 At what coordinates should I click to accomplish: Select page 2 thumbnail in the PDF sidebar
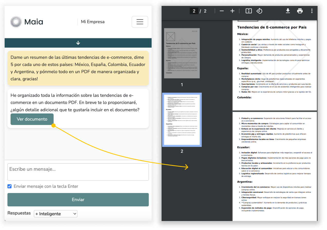(x=182, y=120)
